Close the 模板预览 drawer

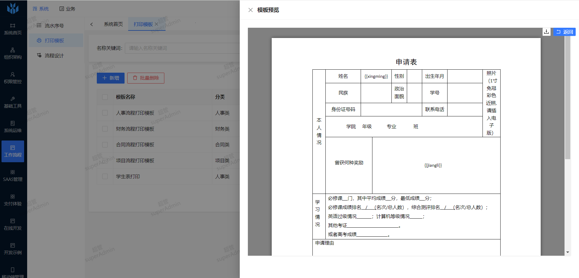[251, 10]
